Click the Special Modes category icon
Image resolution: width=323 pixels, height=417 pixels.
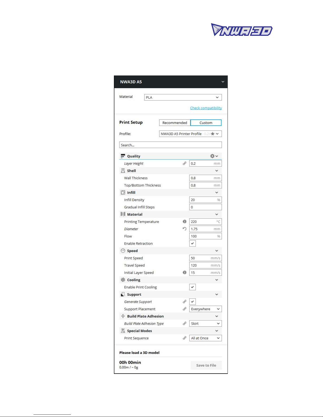(x=123, y=331)
